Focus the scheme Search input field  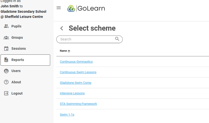click(x=90, y=39)
